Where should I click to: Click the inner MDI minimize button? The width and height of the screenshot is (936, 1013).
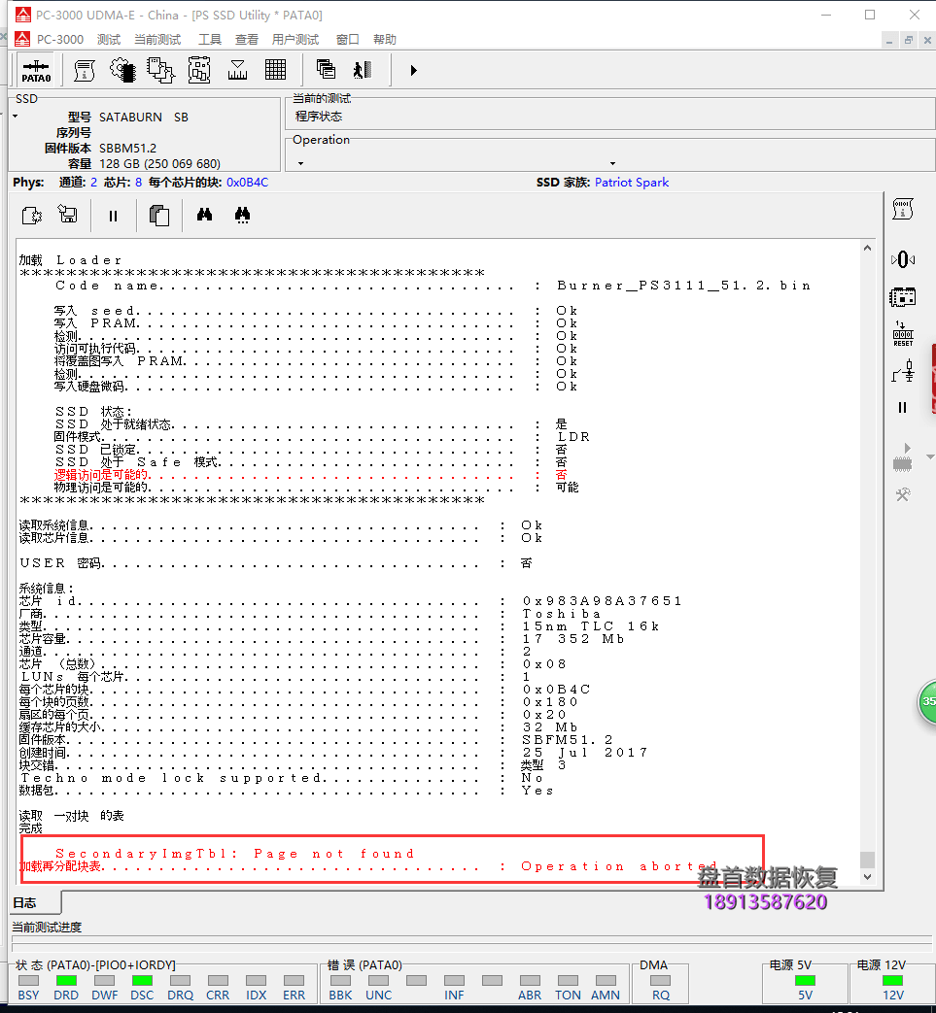889,40
